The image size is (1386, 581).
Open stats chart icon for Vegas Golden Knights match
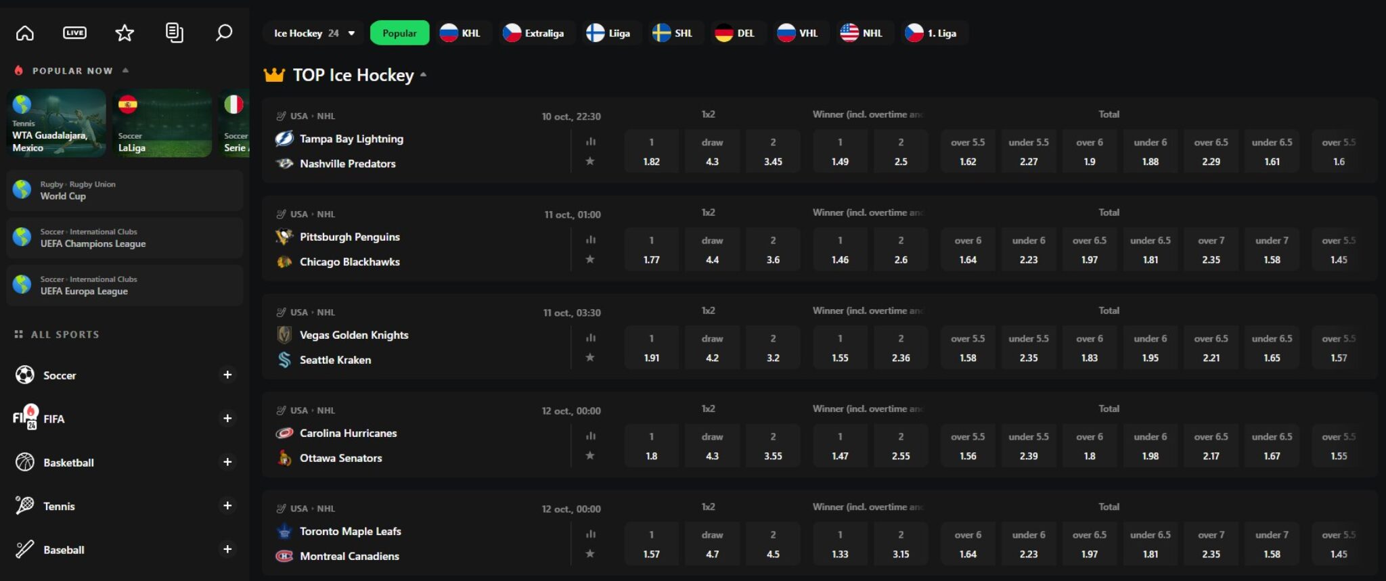pyautogui.click(x=590, y=338)
